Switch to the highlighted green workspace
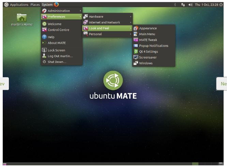The height and width of the screenshot is (166, 227). [x=195, y=164]
